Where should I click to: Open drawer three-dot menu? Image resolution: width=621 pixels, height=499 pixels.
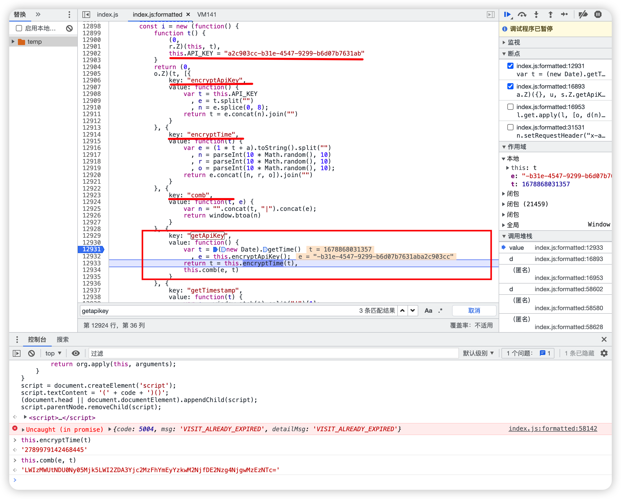click(17, 340)
